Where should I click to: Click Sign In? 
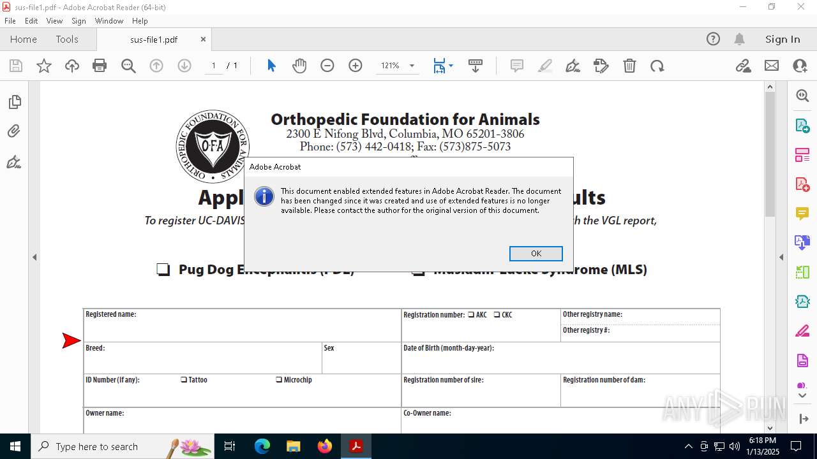[x=783, y=40]
